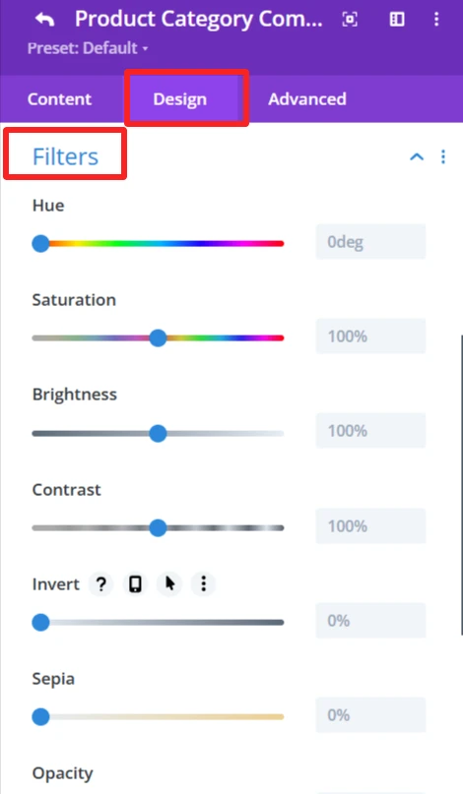
Task: Click the Brightness 100% value field
Action: pyautogui.click(x=370, y=431)
